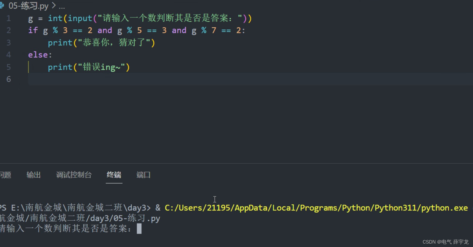The width and height of the screenshot is (473, 247).
Task: Click the breadcrumb chevron separator
Action: point(54,5)
